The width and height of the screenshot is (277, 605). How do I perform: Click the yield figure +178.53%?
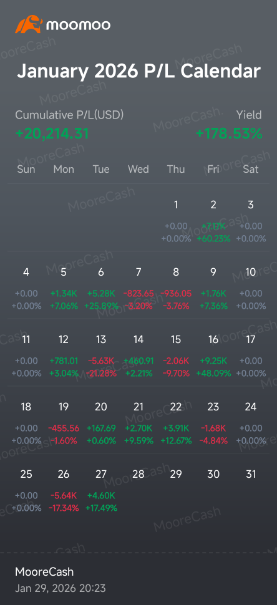point(229,133)
